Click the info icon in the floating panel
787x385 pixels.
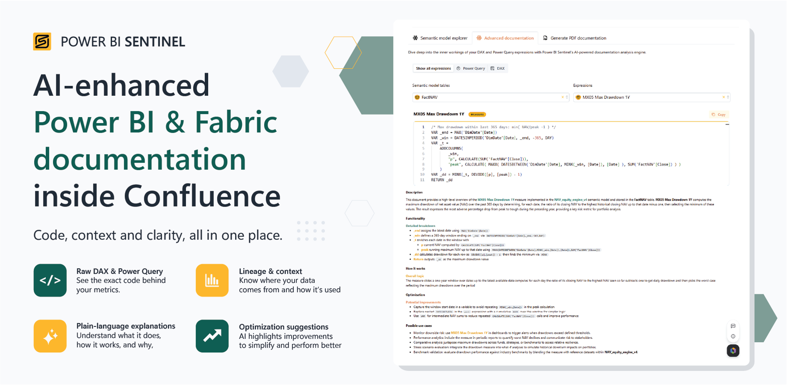733,337
